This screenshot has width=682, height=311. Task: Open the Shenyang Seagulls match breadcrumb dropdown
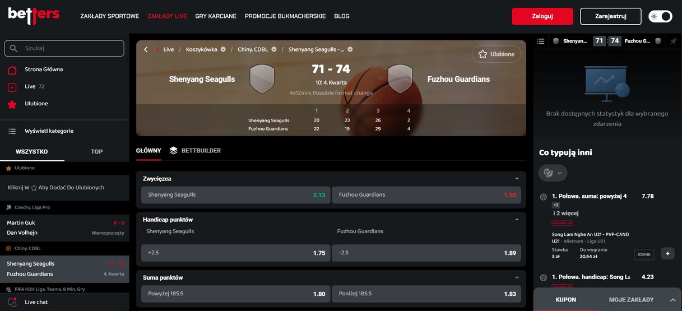[350, 49]
